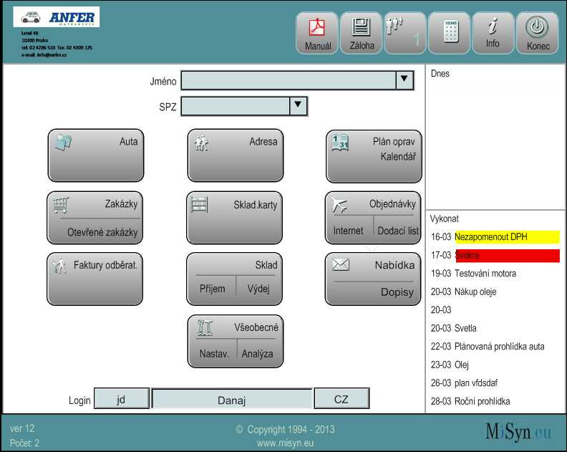Click the Vykonat heading
567x452 pixels.
[444, 218]
